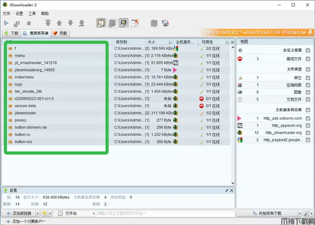Pause downloads using the toolbar pause icon

[17, 24]
